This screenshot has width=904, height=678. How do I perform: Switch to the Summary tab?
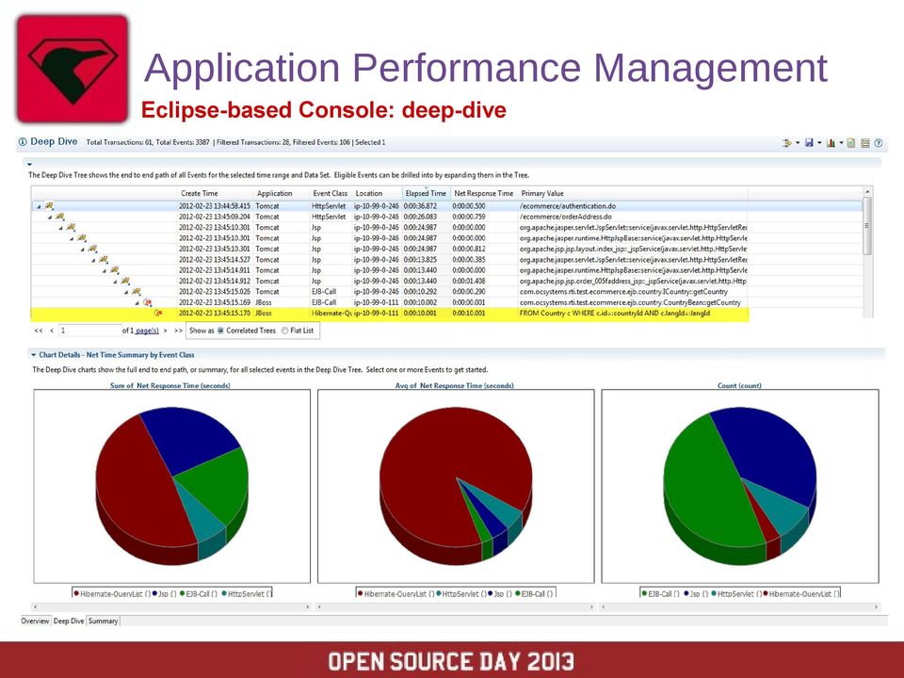(x=104, y=621)
